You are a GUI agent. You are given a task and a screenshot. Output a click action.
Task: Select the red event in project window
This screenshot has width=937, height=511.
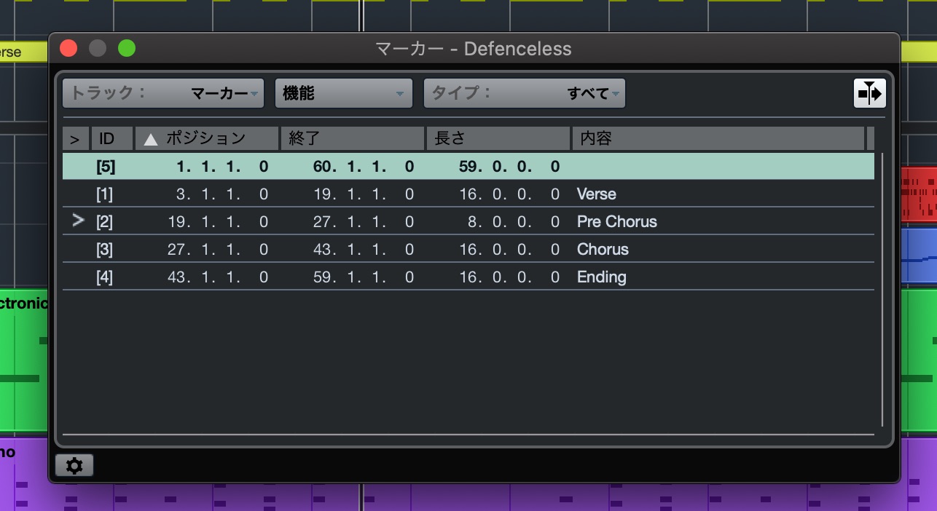click(x=919, y=194)
